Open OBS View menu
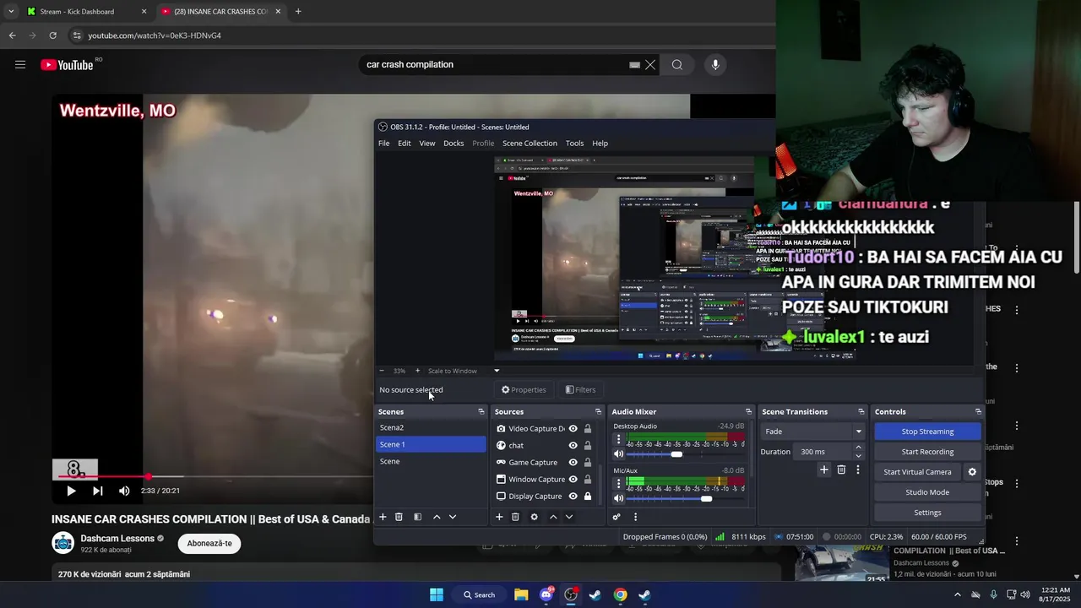The height and width of the screenshot is (608, 1081). (x=427, y=144)
